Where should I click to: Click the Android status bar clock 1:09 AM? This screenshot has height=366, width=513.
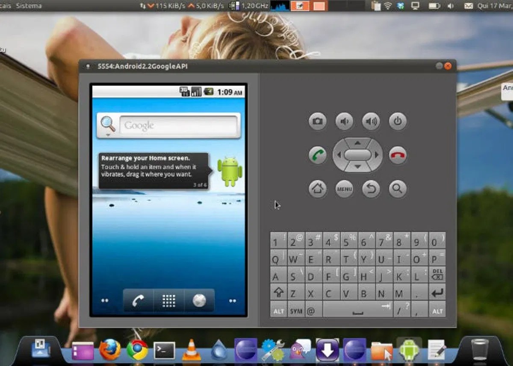tap(230, 92)
